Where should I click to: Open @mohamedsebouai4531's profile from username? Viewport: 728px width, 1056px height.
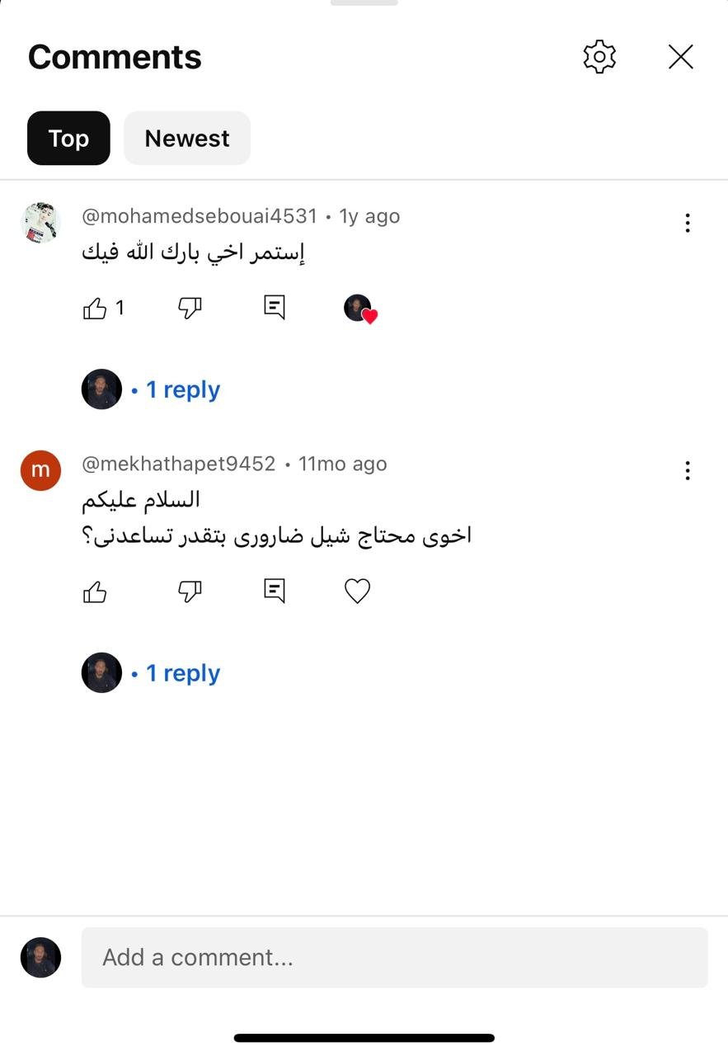pos(200,216)
